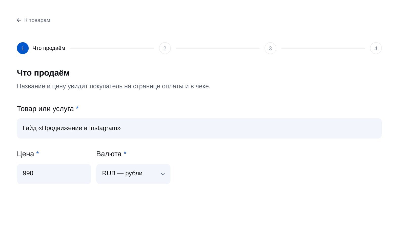Click the progress line between steps 3 and 4
The width and height of the screenshot is (405, 228).
point(323,48)
